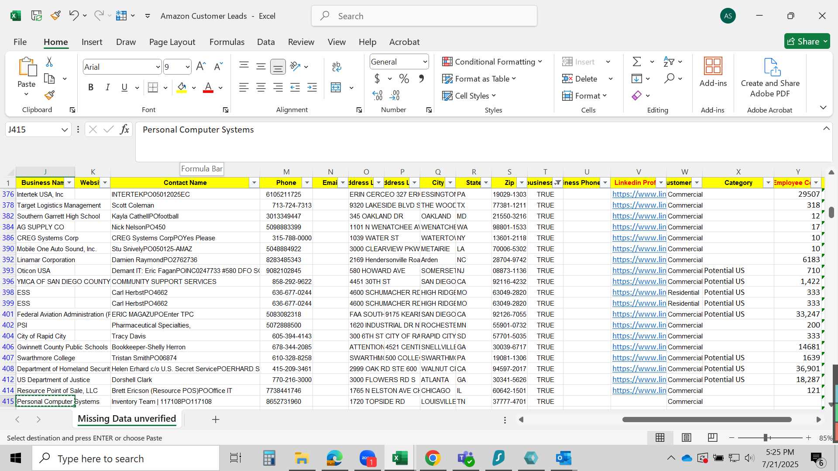Click the Merge & Center icon
Viewport: 838px width, 471px height.
336,87
